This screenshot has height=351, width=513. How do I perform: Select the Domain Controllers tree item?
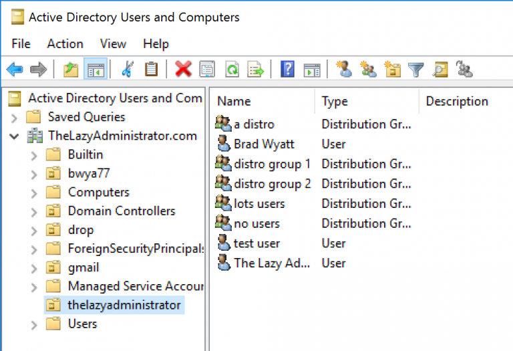click(122, 211)
